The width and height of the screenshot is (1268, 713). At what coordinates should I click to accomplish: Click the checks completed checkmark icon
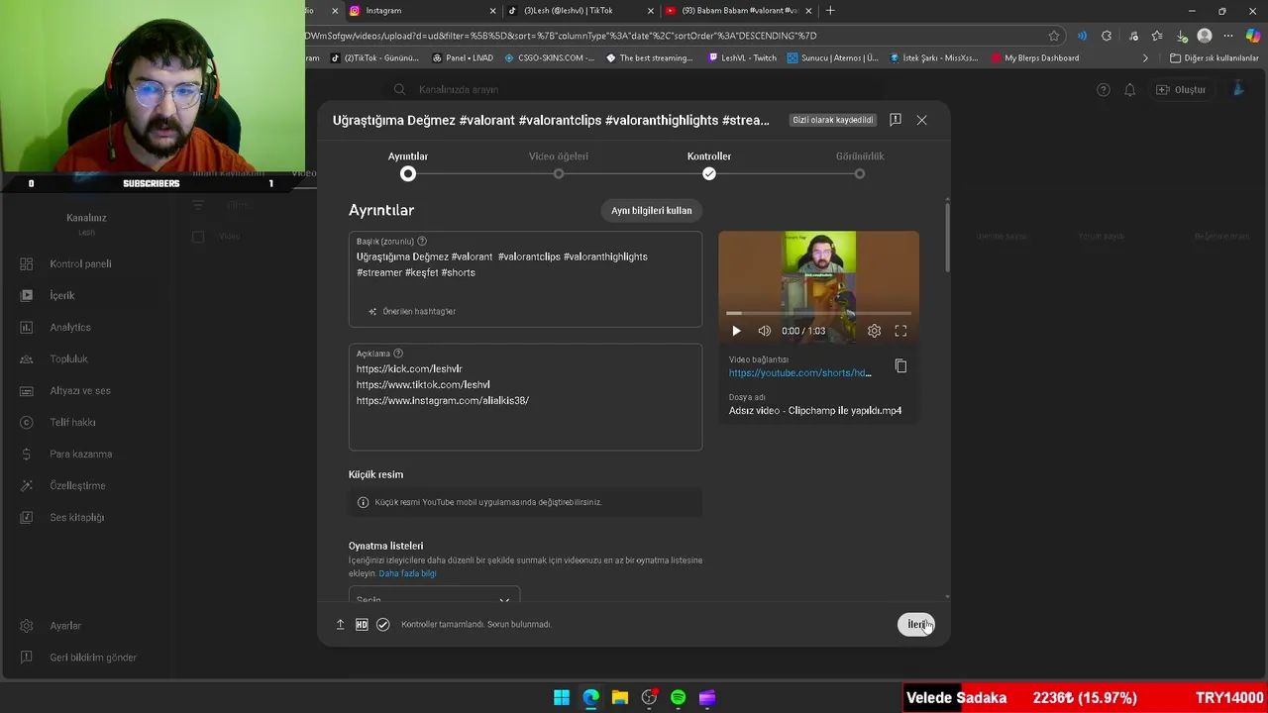tap(383, 625)
